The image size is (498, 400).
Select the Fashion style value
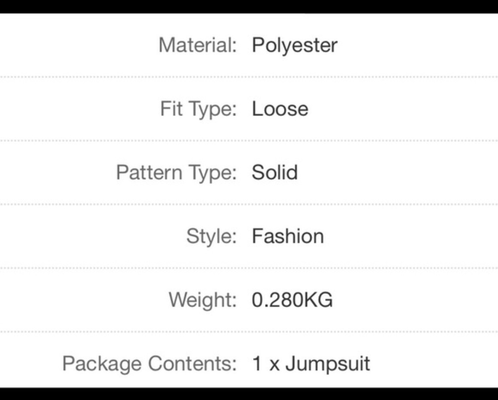pos(287,236)
